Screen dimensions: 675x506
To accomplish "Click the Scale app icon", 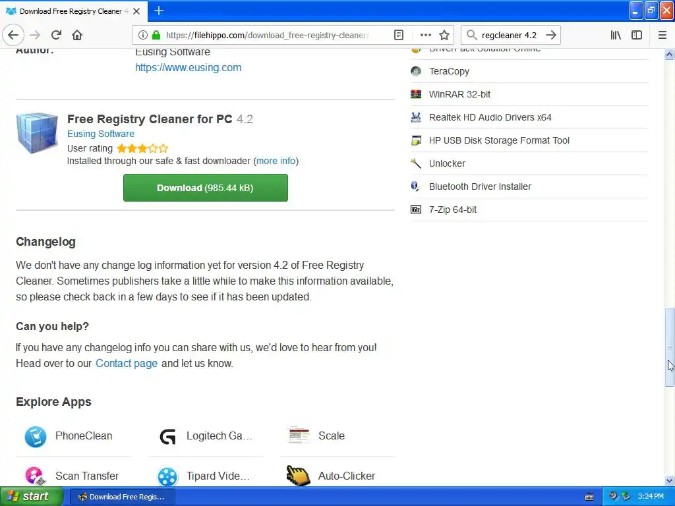I will (299, 436).
